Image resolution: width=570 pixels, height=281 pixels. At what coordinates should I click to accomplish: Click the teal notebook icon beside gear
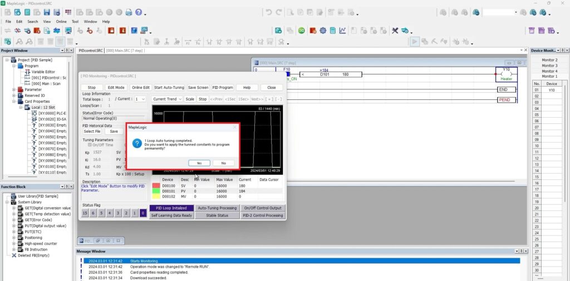333,31
